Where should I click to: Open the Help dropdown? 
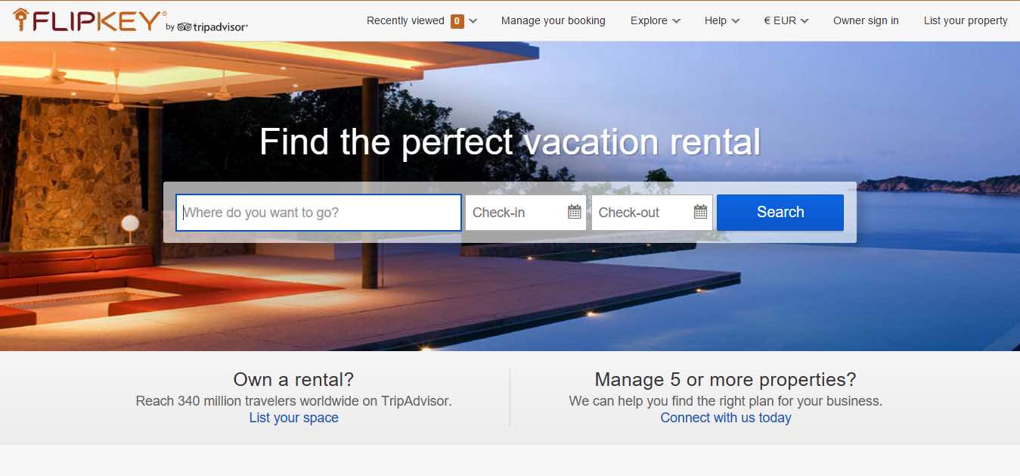tap(722, 21)
